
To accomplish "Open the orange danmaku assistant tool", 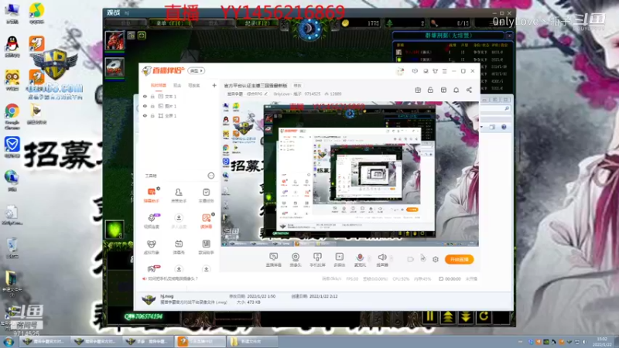I will [152, 195].
